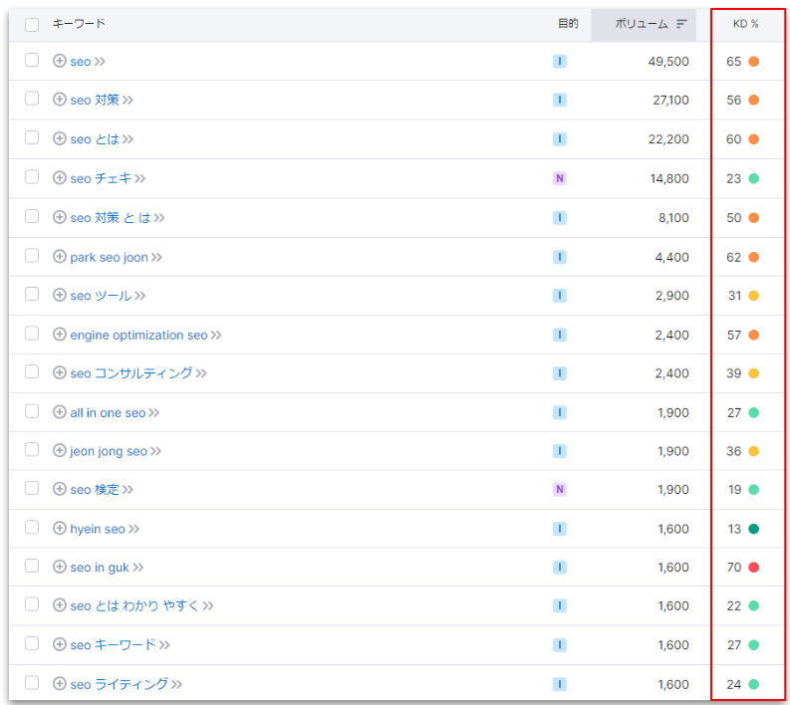Click the 目的 column header
The height and width of the screenshot is (705, 790).
567,24
